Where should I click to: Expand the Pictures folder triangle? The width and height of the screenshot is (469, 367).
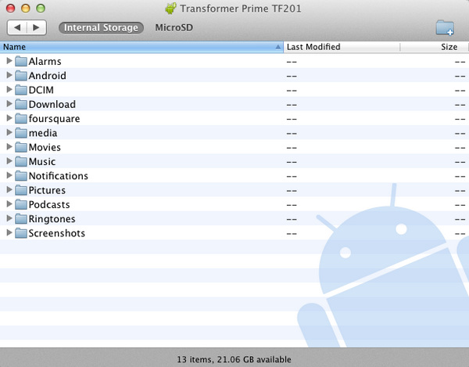click(9, 190)
